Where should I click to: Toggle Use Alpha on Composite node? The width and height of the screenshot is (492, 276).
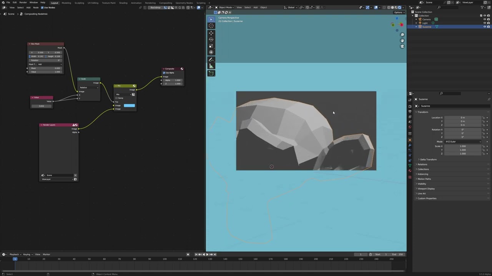pyautogui.click(x=164, y=73)
